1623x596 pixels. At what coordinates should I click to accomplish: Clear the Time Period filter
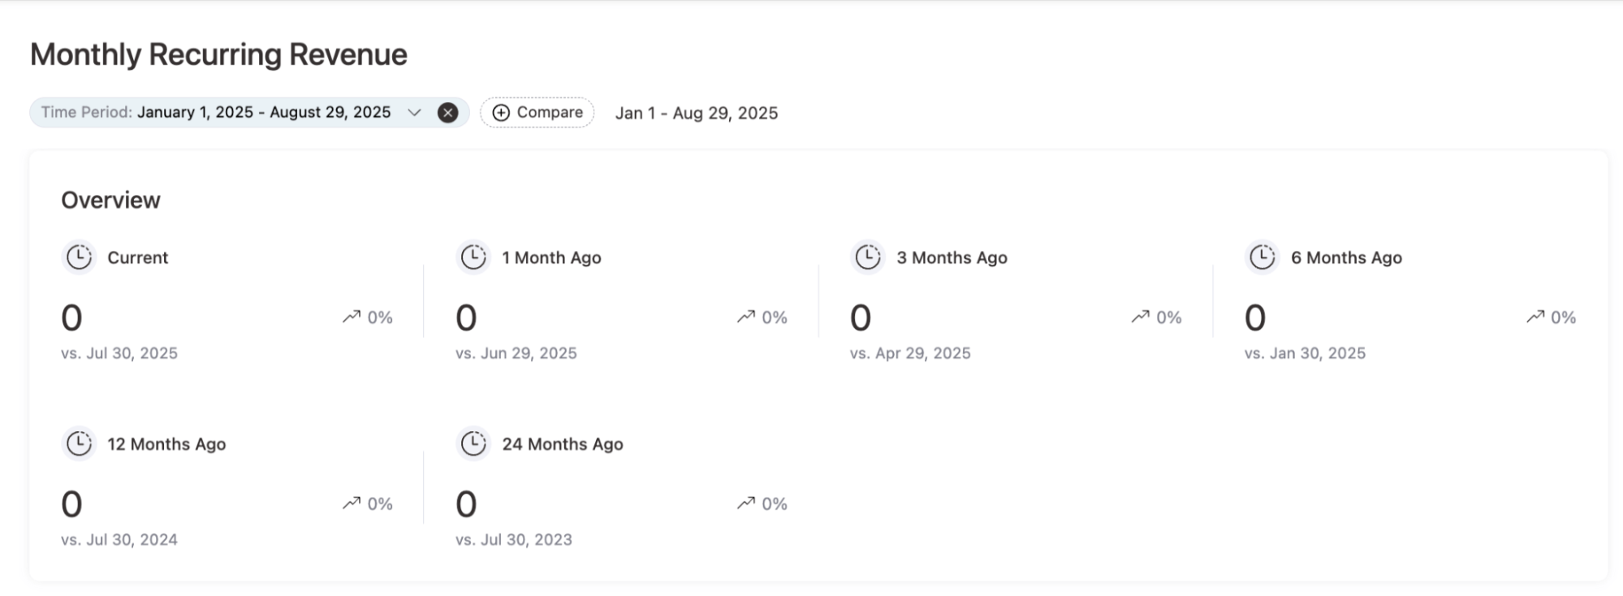[x=447, y=111]
